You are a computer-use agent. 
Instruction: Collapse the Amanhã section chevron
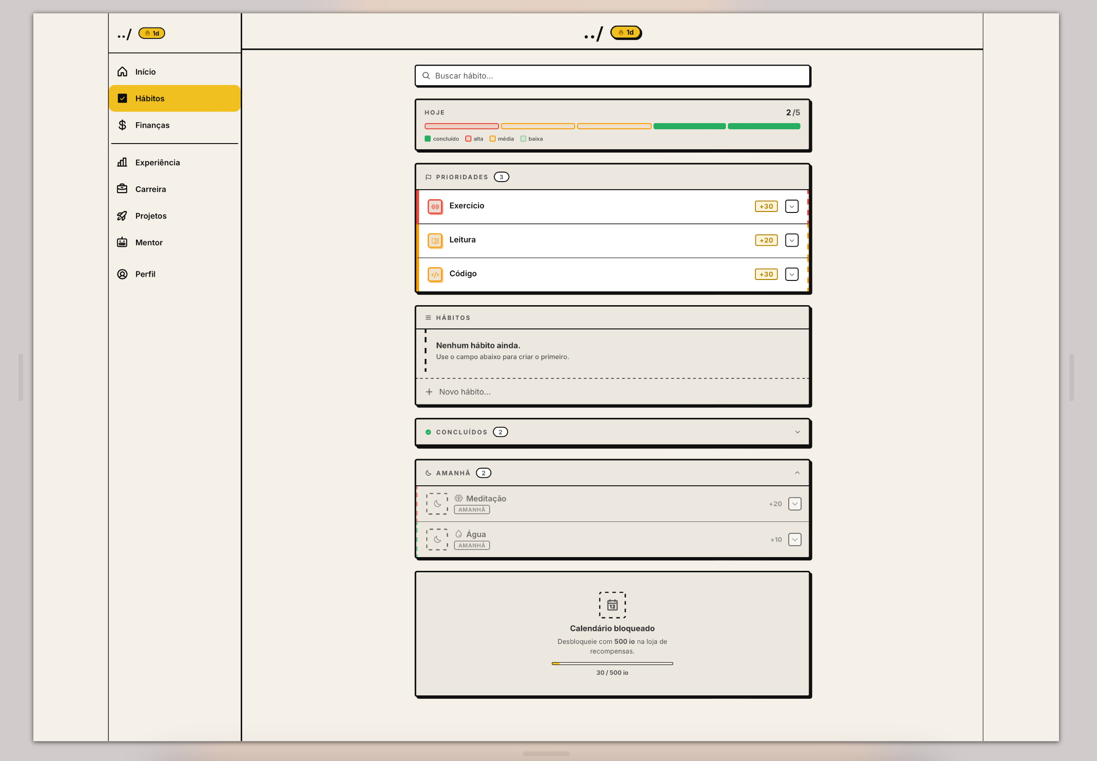click(x=797, y=472)
